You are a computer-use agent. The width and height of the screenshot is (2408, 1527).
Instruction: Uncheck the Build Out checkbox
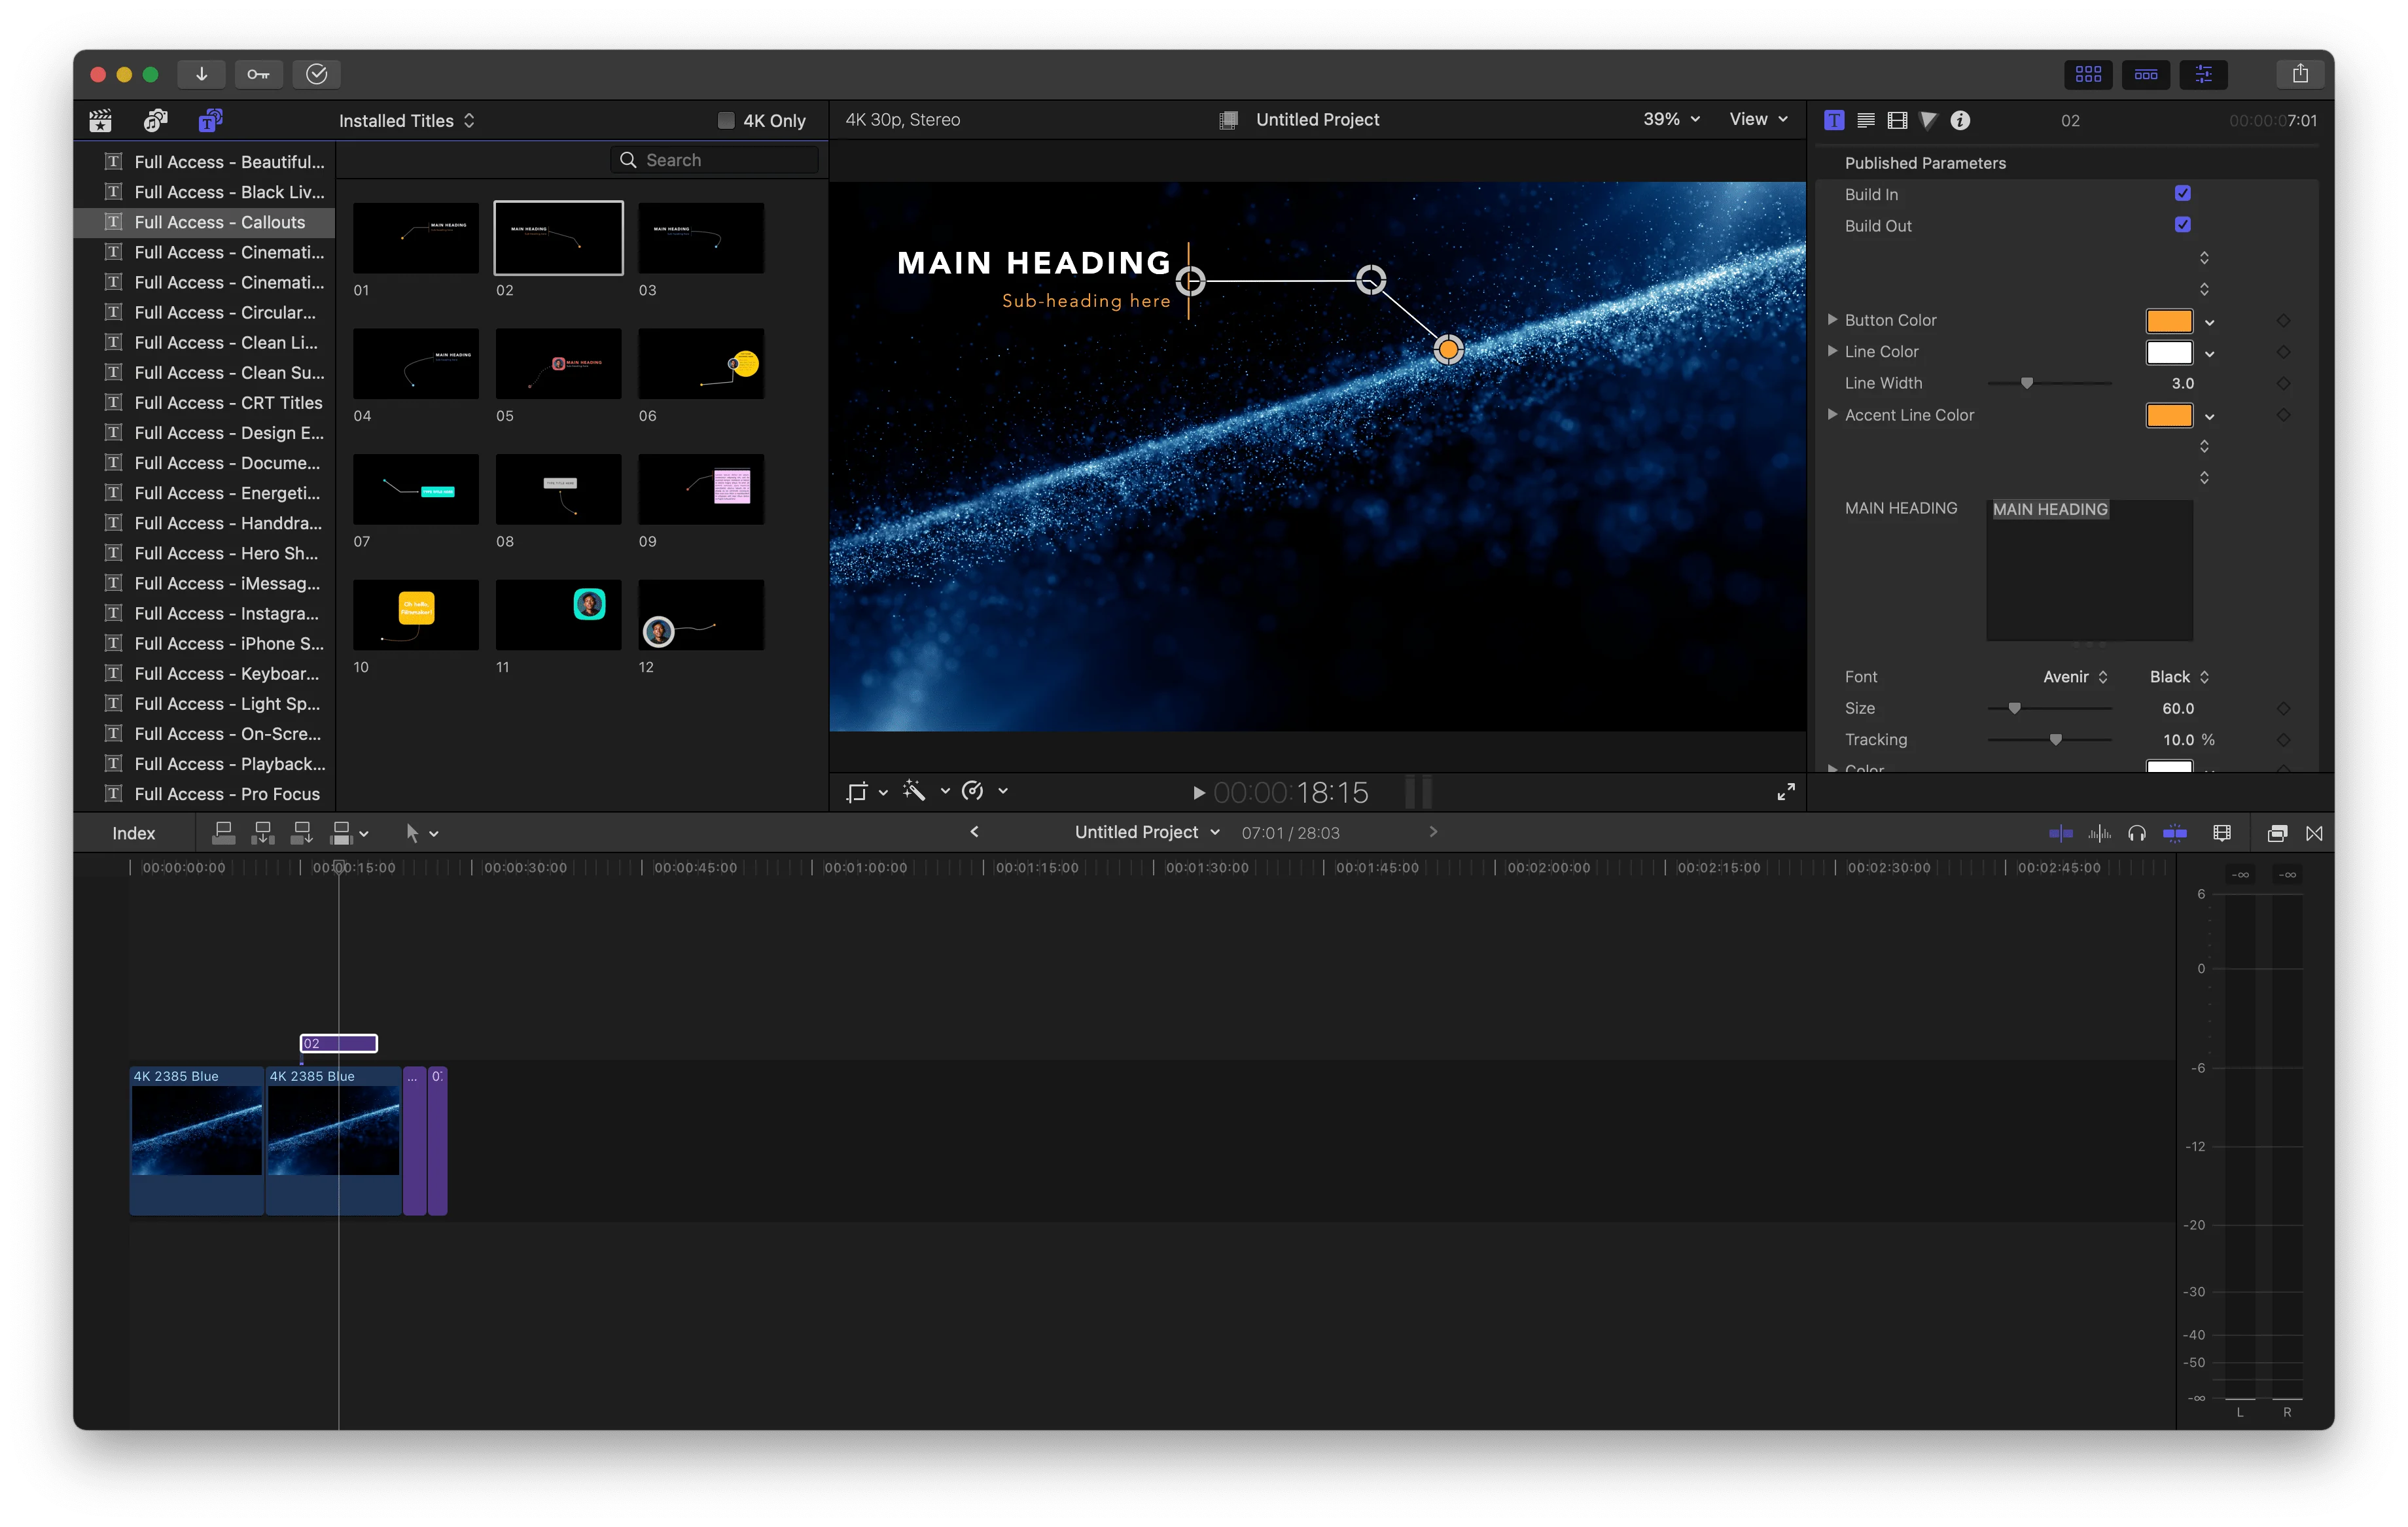[x=2183, y=225]
